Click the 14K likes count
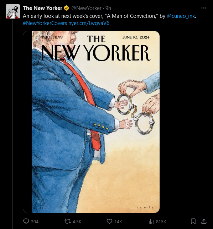 point(118,222)
